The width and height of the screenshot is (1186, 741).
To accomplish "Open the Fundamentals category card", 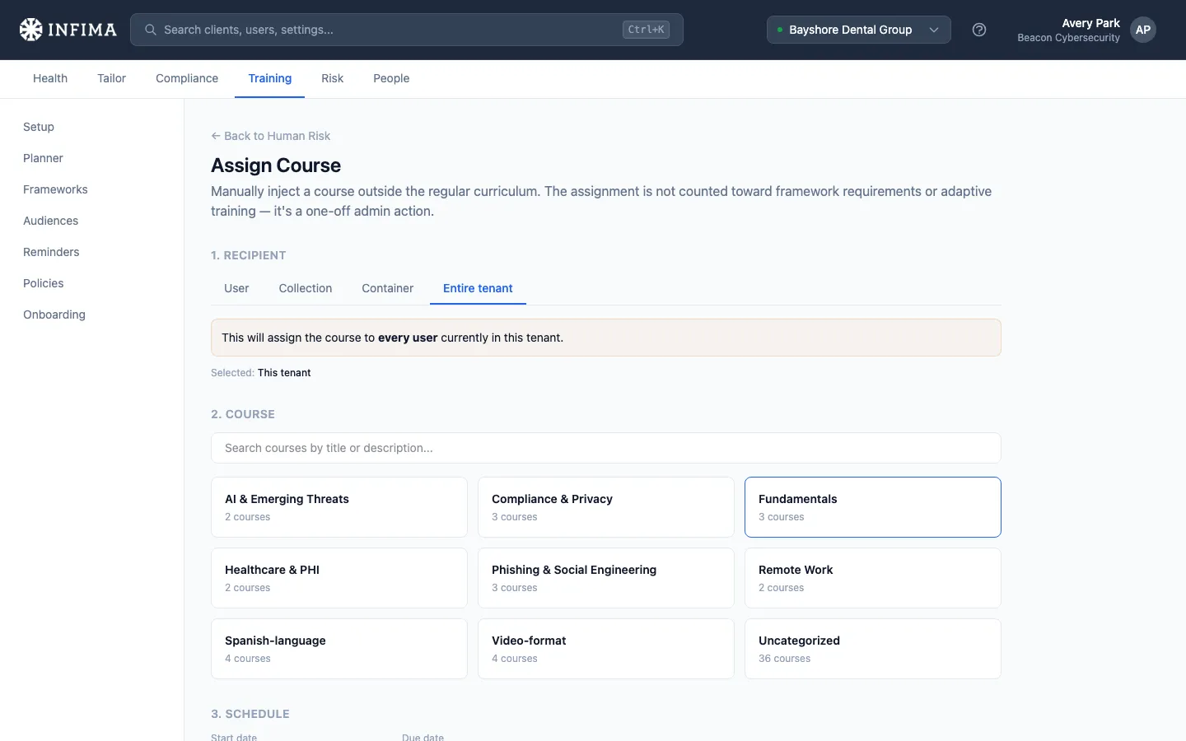I will coord(873,507).
